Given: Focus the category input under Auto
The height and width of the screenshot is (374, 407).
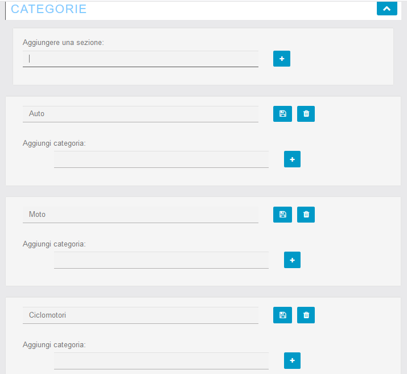Looking at the screenshot, I should 161,159.
